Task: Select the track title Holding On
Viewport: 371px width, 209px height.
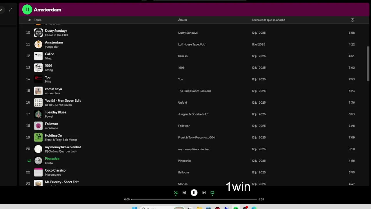Action: (53, 135)
